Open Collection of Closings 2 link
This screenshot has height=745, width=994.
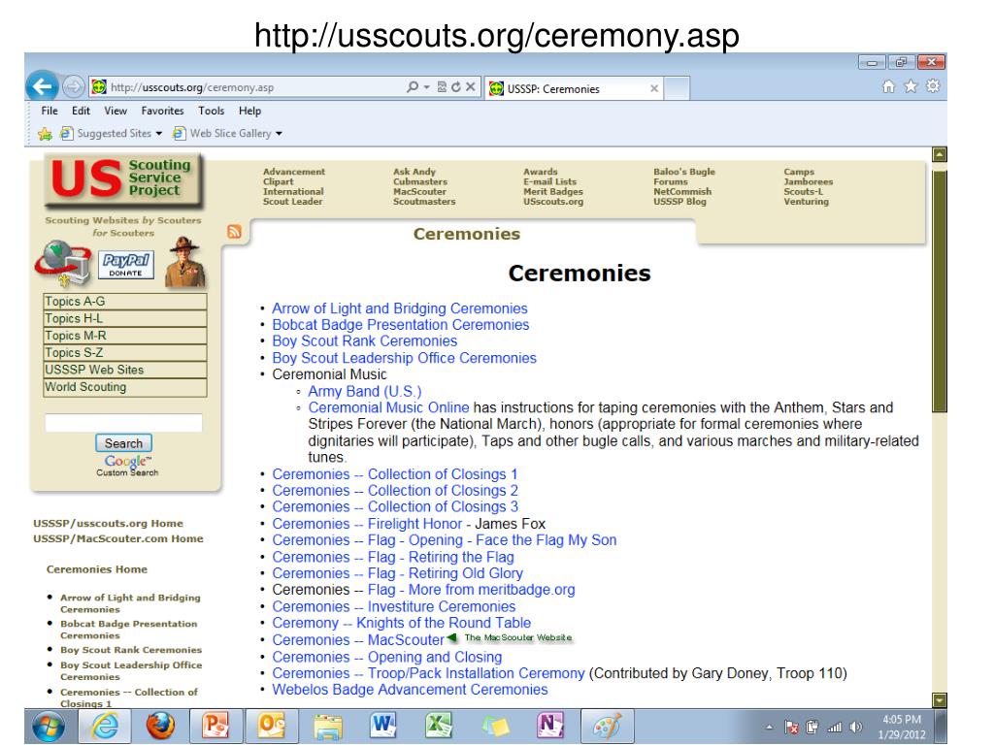point(395,491)
